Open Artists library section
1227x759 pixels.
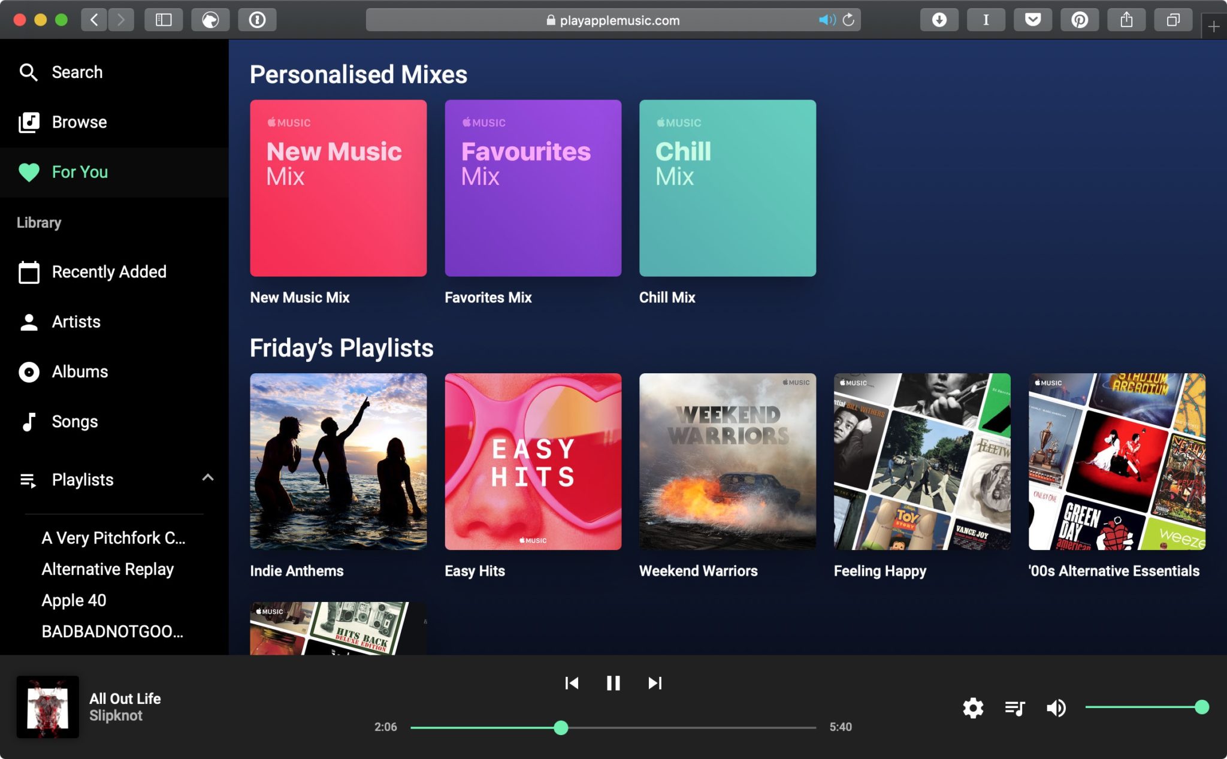(x=114, y=322)
